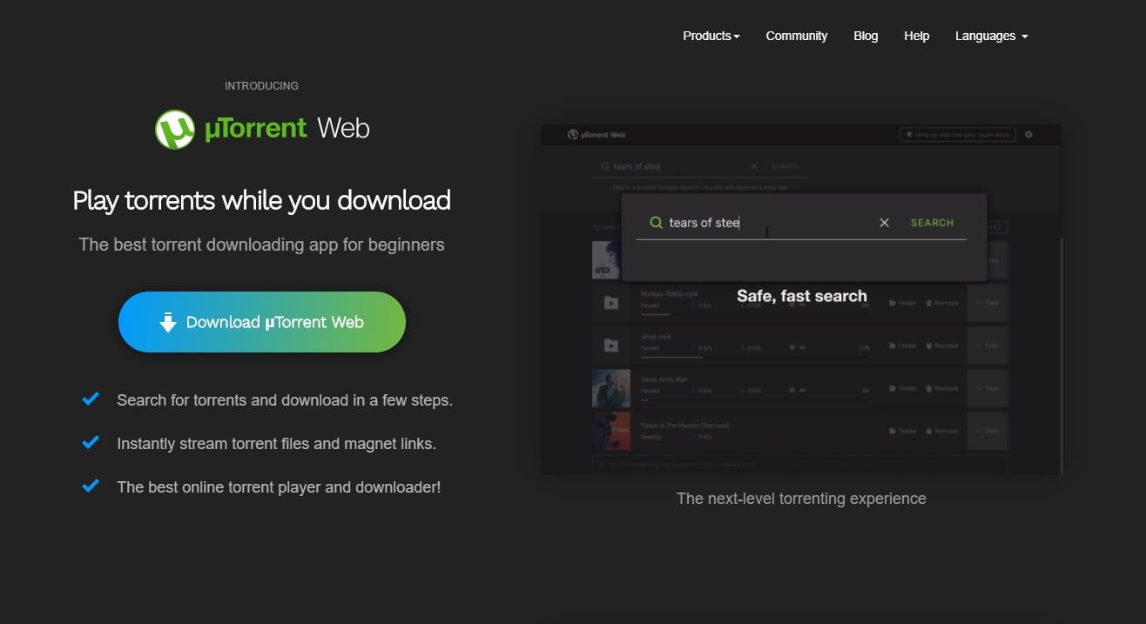This screenshot has height=624, width=1146.
Task: Expand Files for Swiss Army Man
Action: (x=988, y=388)
